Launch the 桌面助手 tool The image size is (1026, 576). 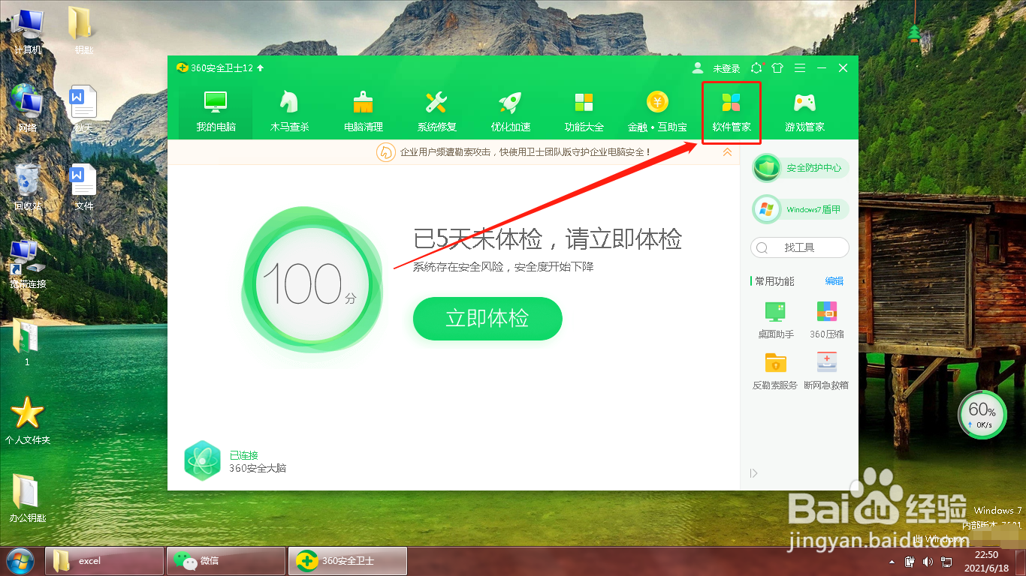(776, 319)
